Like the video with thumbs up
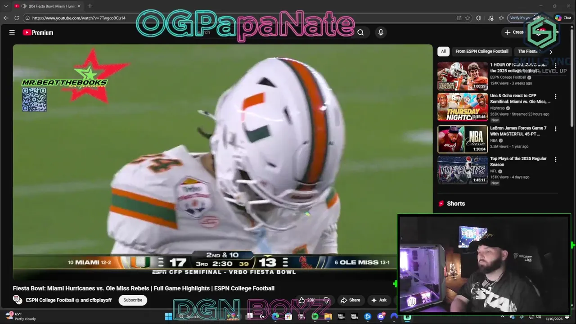The height and width of the screenshot is (324, 576). [306, 300]
